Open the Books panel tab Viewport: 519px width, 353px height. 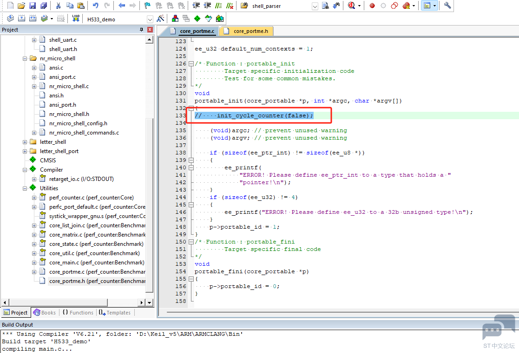[x=44, y=312]
